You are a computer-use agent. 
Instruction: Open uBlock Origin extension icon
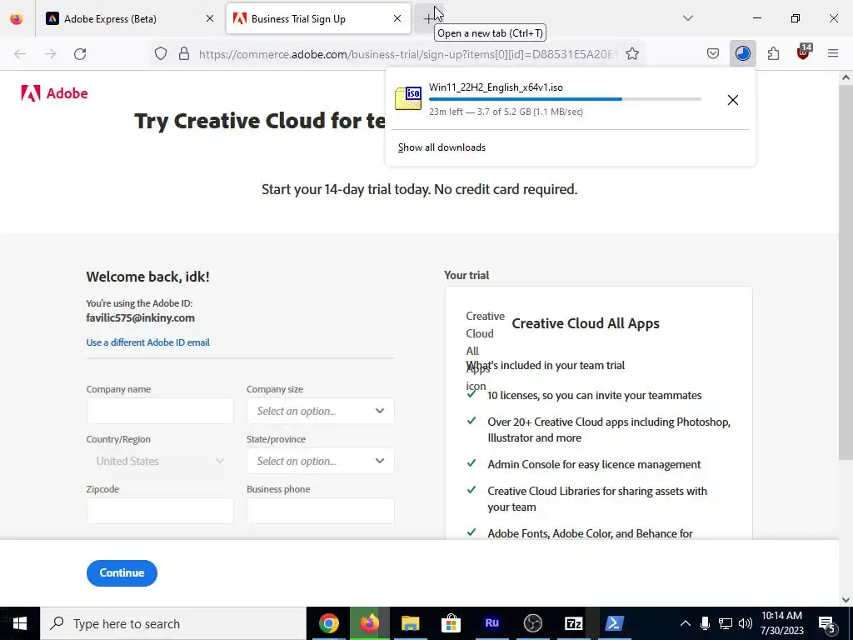804,52
